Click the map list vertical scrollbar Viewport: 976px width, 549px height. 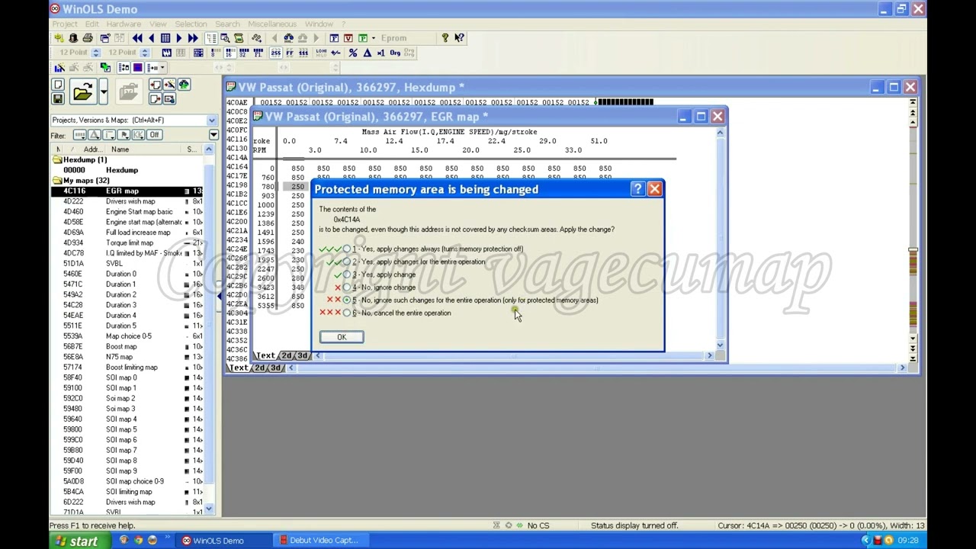pyautogui.click(x=209, y=328)
